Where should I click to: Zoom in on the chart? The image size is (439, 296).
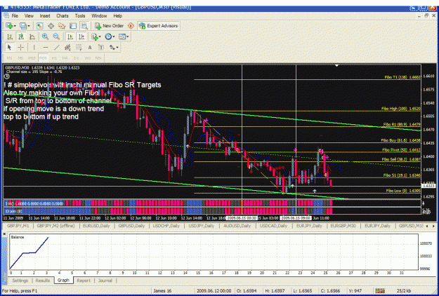point(45,36)
